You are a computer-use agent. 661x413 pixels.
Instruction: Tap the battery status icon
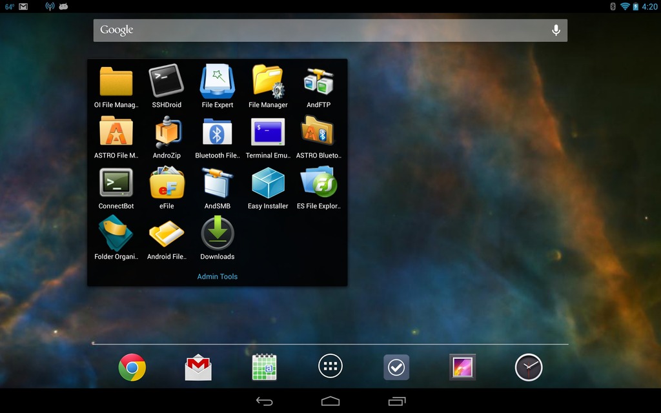coord(635,6)
